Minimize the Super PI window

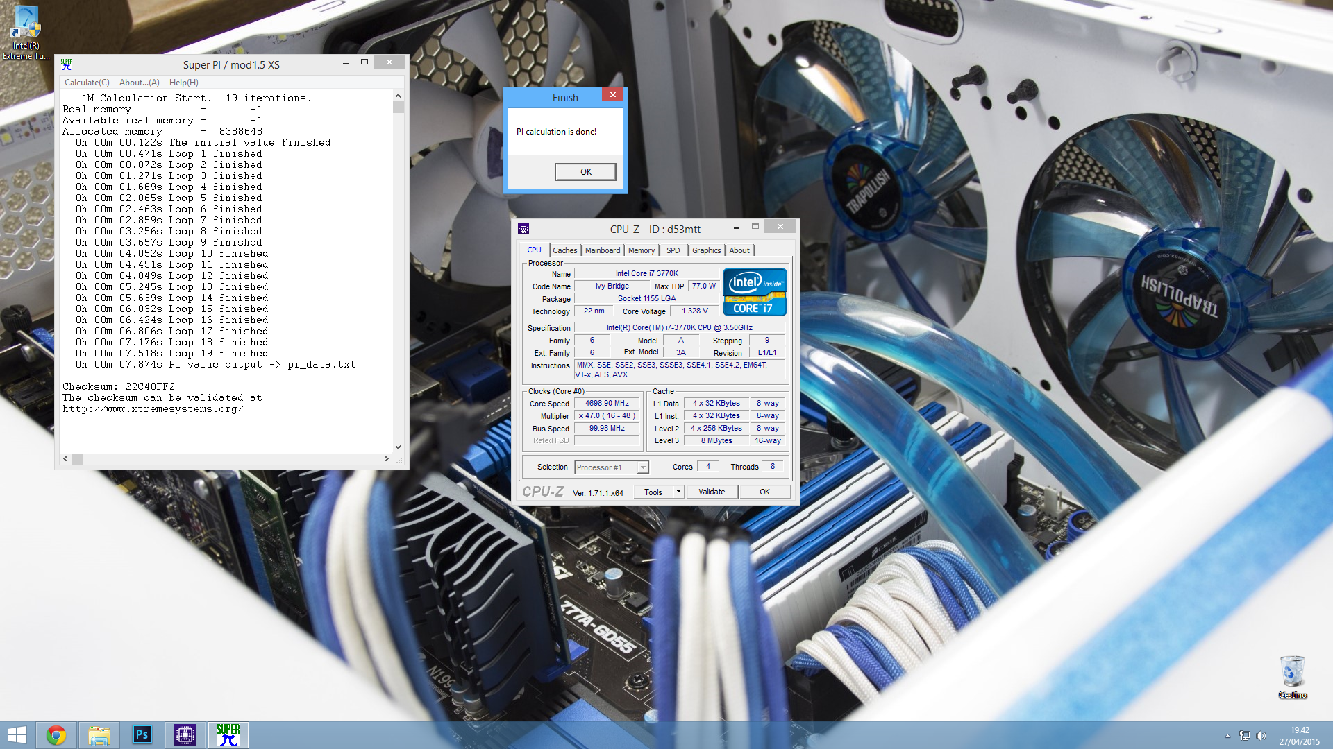click(x=345, y=63)
